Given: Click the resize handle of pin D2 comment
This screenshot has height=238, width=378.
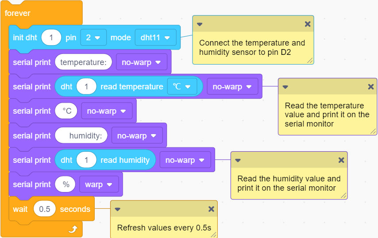Looking at the screenshot, I should pyautogui.click(x=310, y=61).
